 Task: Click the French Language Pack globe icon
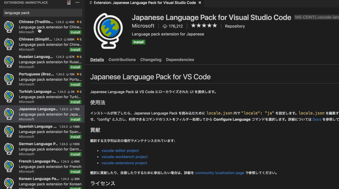(9, 166)
